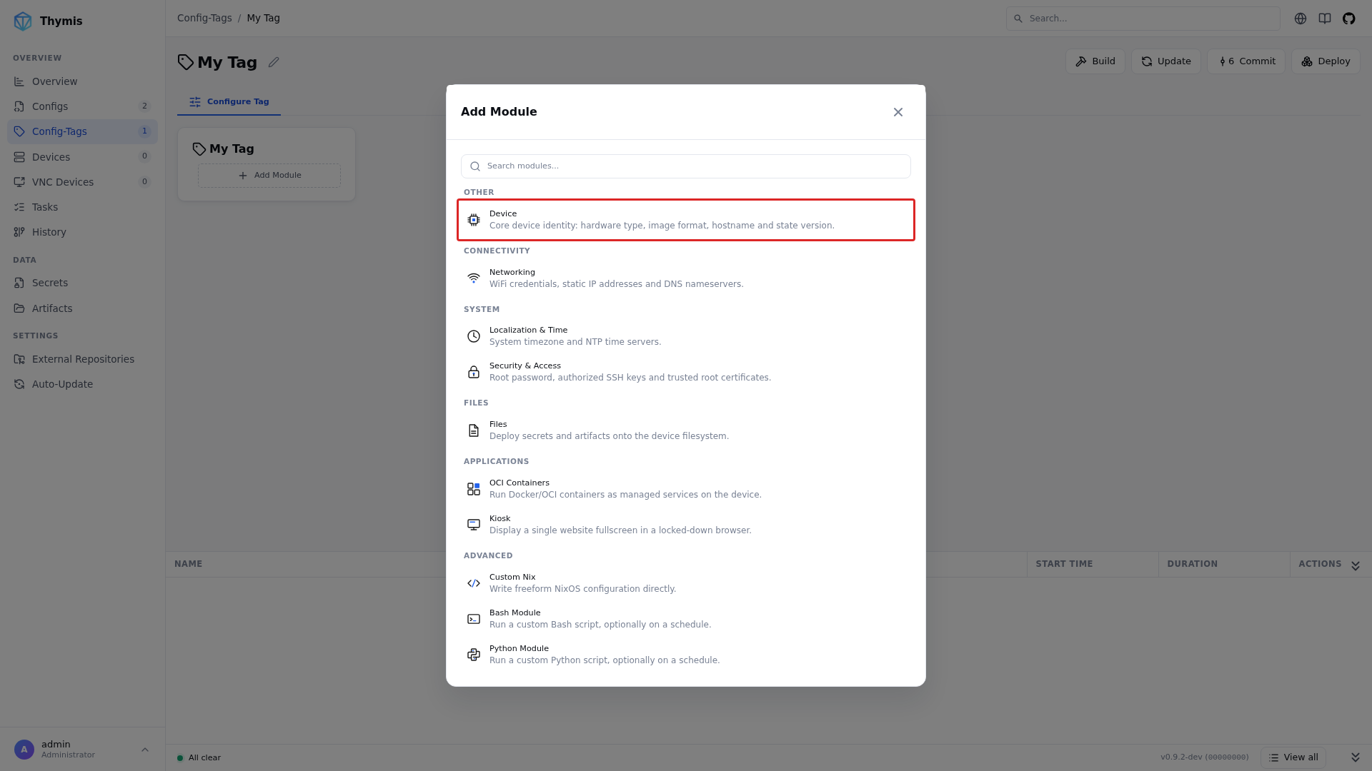Click the 6 Commit button
The image size is (1372, 771).
[1246, 61]
